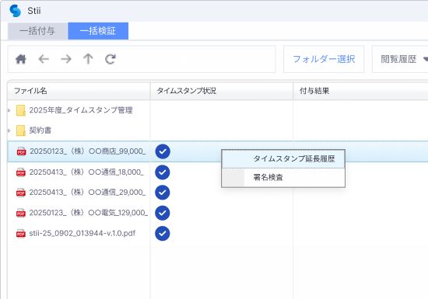Click the Stii app logo icon
The width and height of the screenshot is (428, 299).
(x=15, y=11)
